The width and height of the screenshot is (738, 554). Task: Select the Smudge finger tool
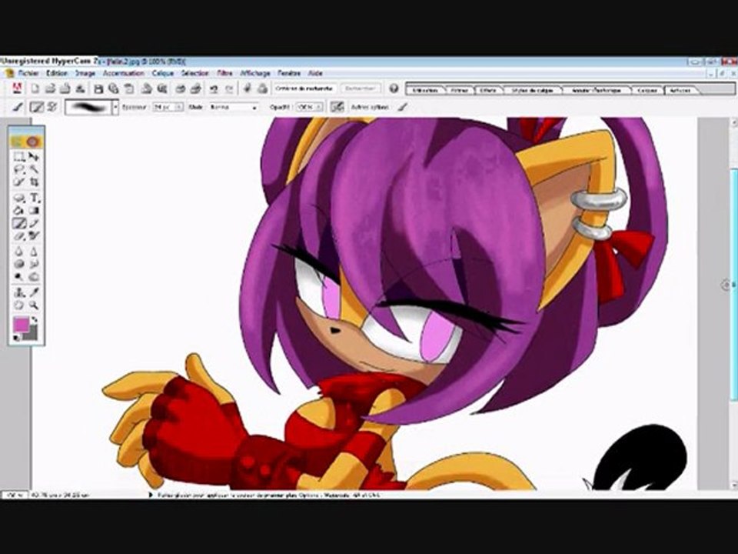(x=34, y=264)
